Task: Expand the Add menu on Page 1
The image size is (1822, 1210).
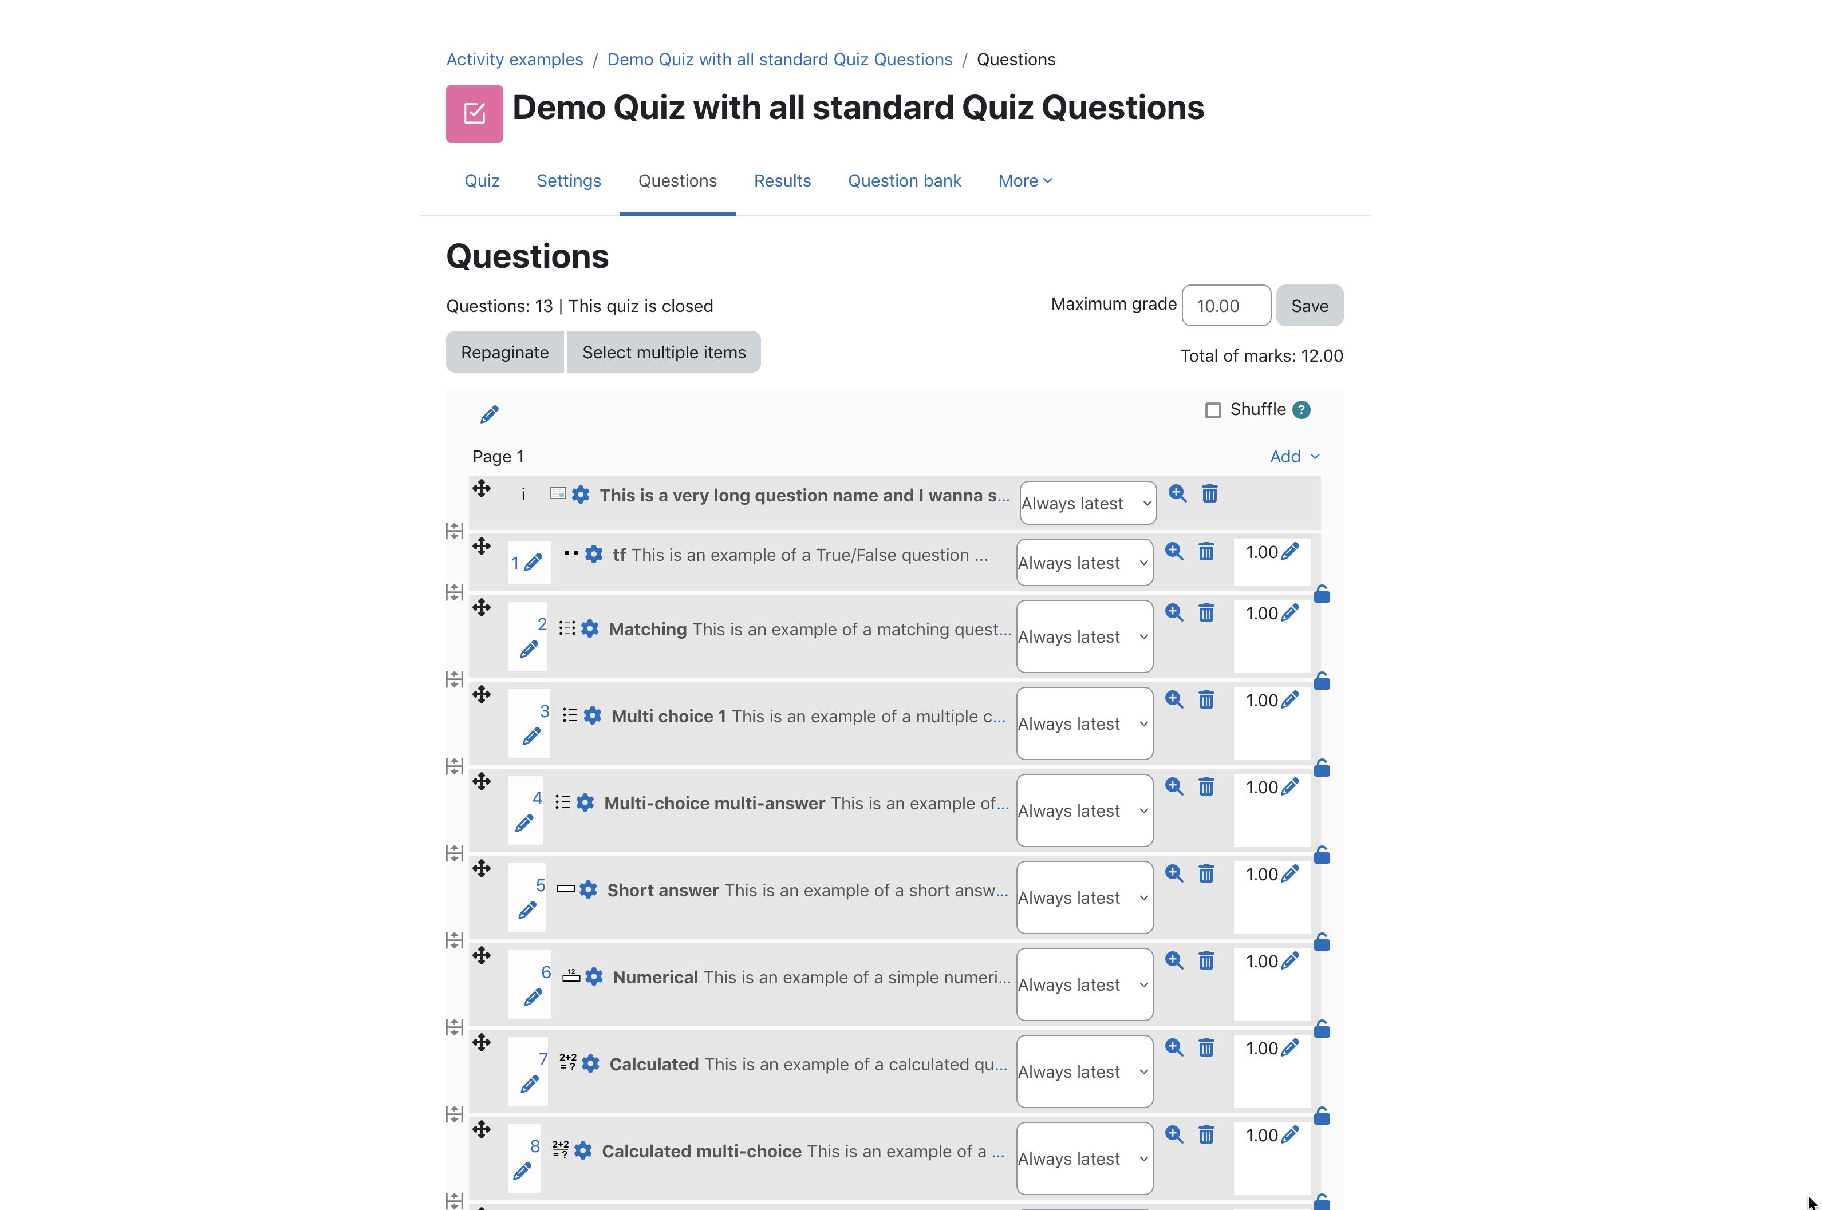Action: pyautogui.click(x=1295, y=457)
